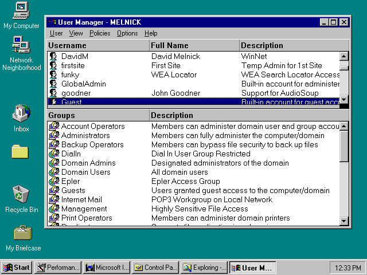The height and width of the screenshot is (275, 367).
Task: Select the Guests group icon
Action: pos(54,190)
